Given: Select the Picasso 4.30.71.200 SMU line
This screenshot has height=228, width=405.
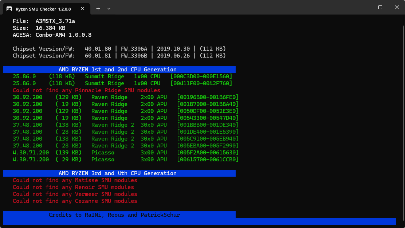Looking at the screenshot, I should click(x=126, y=152).
